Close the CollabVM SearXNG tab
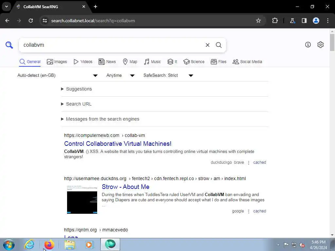The image size is (335, 251). pyautogui.click(x=84, y=7)
